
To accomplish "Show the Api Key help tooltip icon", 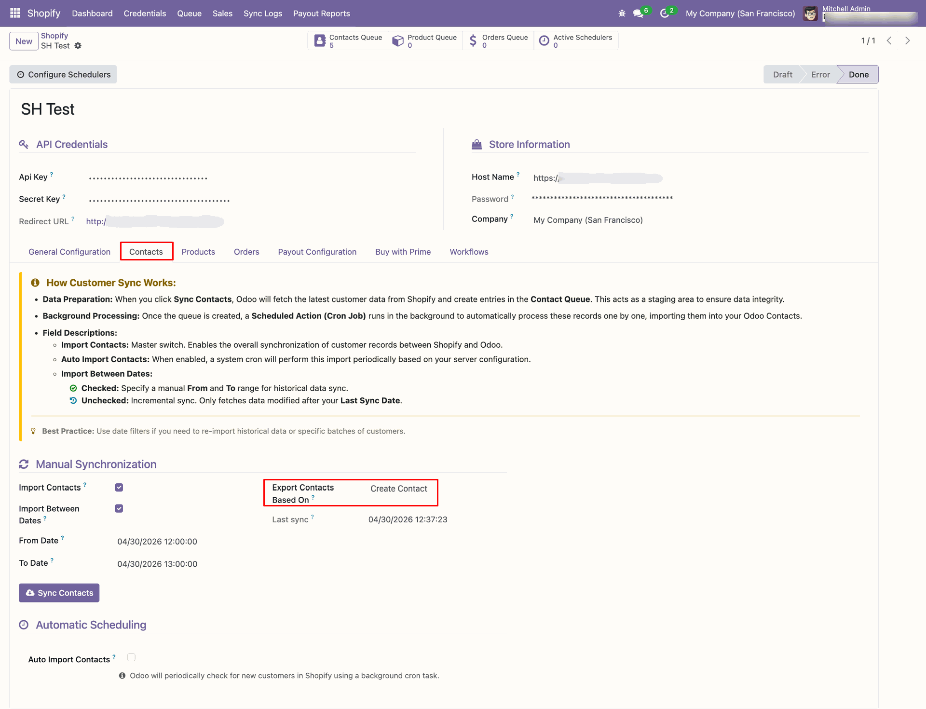I will 52,174.
